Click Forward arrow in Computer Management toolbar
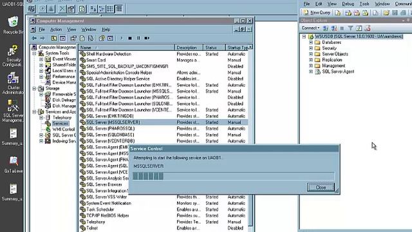 (x=42, y=38)
